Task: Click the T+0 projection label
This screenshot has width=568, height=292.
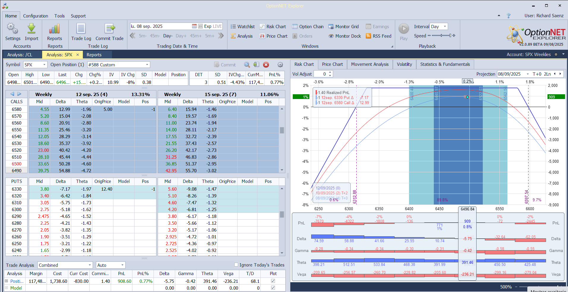Action: 537,74
